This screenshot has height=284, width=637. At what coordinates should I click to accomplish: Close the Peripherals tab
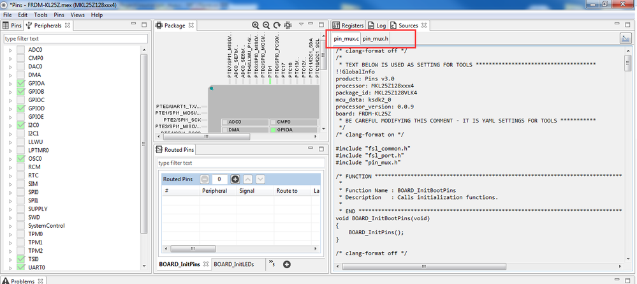68,26
